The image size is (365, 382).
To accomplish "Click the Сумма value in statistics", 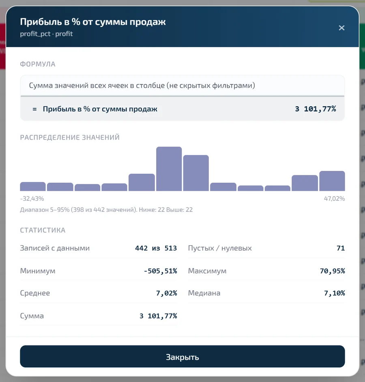I will click(x=158, y=316).
